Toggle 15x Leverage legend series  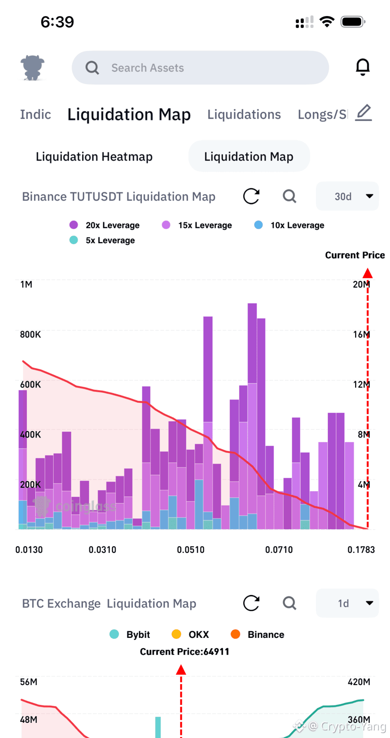click(197, 225)
